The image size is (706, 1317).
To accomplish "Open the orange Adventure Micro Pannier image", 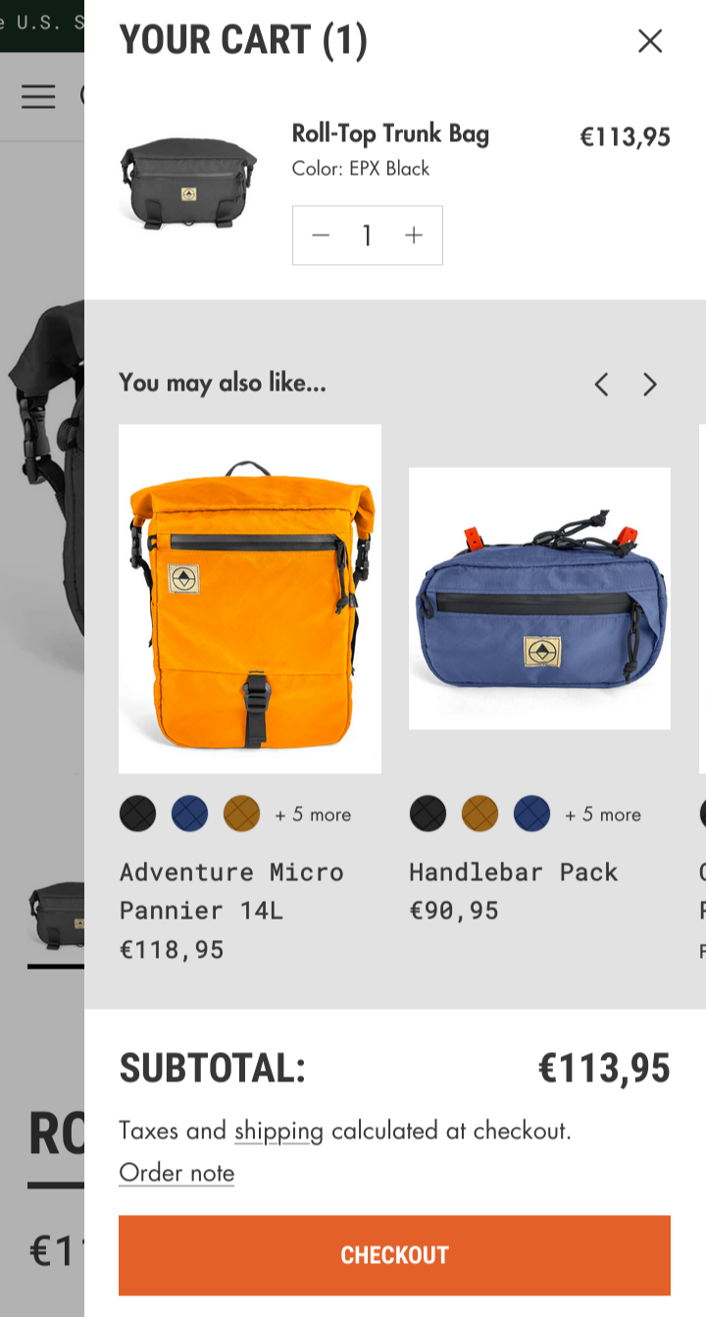I will point(250,599).
